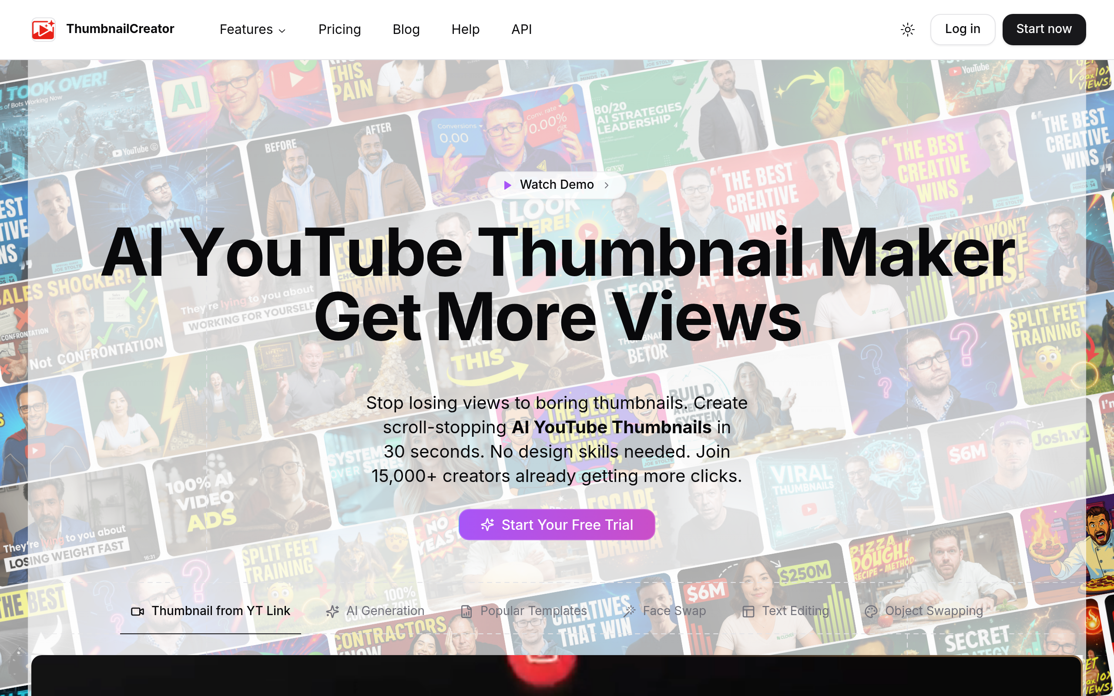Select the Thumbnail from YT Link tab
This screenshot has width=1114, height=696.
(x=210, y=611)
